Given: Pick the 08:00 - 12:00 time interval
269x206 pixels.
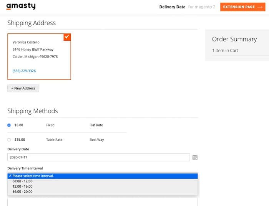Looking at the screenshot, I should point(22,181).
